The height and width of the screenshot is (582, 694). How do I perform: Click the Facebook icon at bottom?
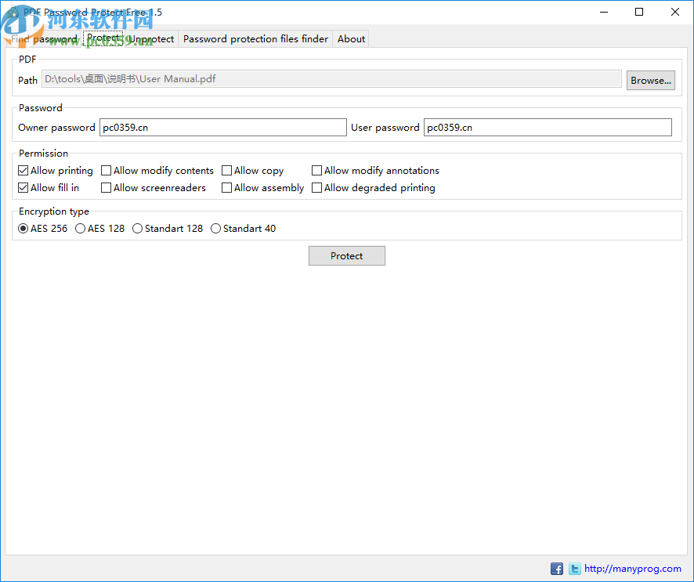pyautogui.click(x=557, y=569)
